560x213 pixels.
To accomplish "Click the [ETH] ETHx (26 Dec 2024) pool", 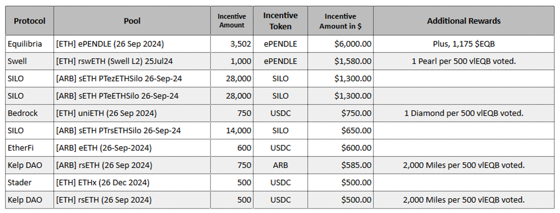I will pos(103,182).
